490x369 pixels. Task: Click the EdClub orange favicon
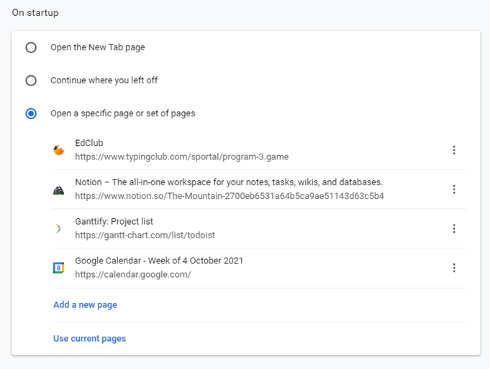click(59, 150)
